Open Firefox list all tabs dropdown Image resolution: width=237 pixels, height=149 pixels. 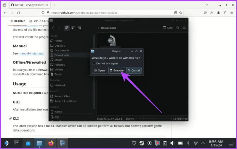point(206,5)
